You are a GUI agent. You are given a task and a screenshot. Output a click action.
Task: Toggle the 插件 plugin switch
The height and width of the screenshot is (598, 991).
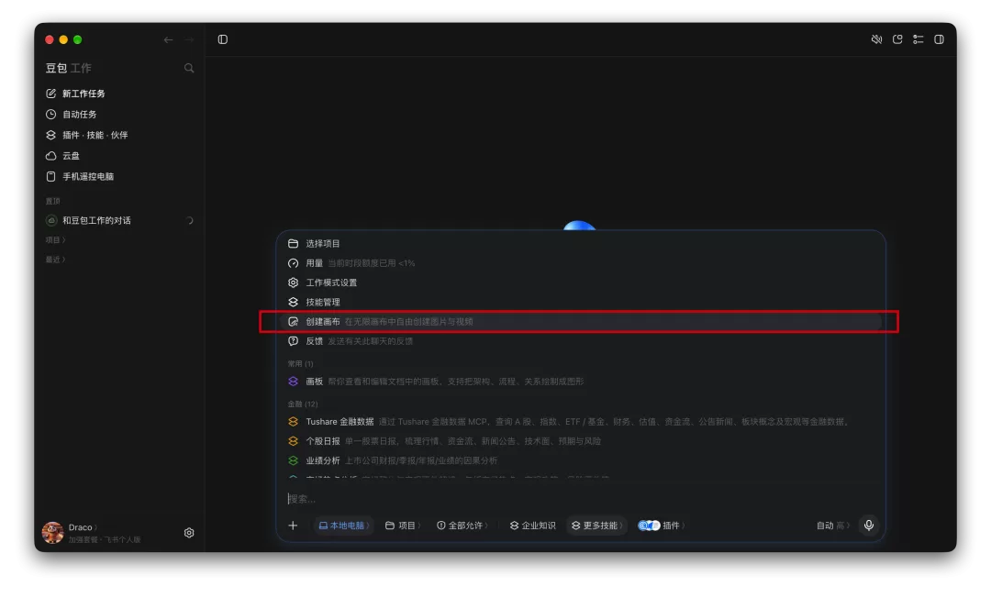[649, 526]
